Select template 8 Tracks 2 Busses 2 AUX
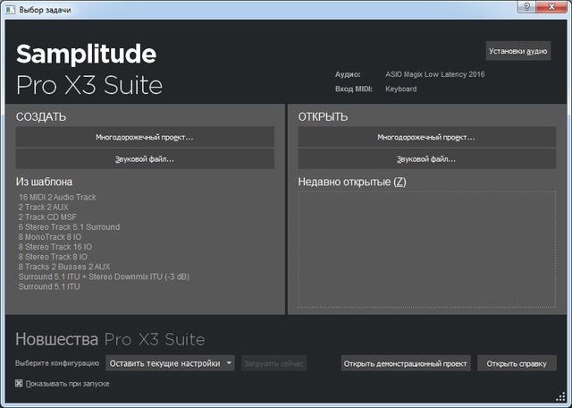 click(64, 267)
